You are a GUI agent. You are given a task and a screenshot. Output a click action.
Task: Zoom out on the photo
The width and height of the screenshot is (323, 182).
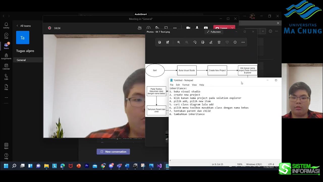click(x=187, y=42)
